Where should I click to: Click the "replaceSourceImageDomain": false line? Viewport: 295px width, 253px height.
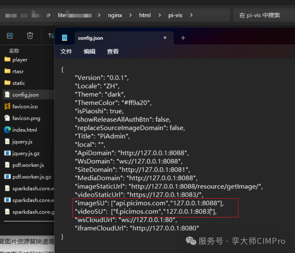coord(130,128)
